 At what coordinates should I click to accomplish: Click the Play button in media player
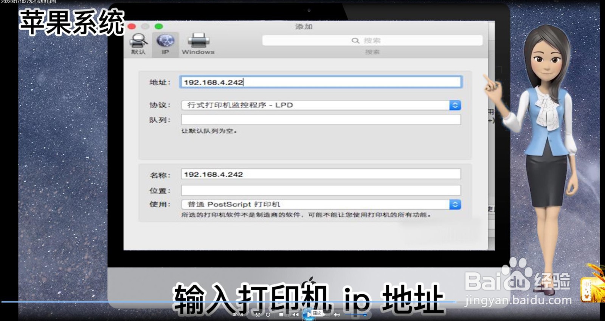(309, 314)
